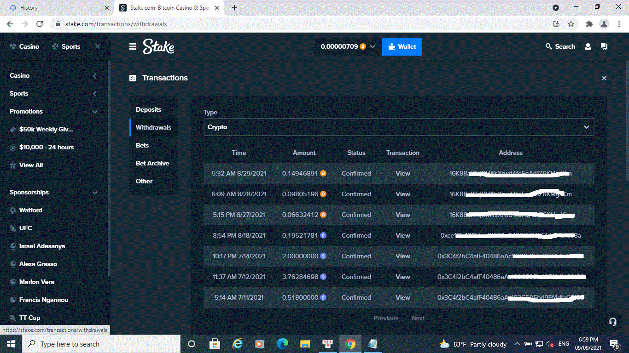
Task: Select the Casino tab at the sidebar top
Action: [24, 46]
